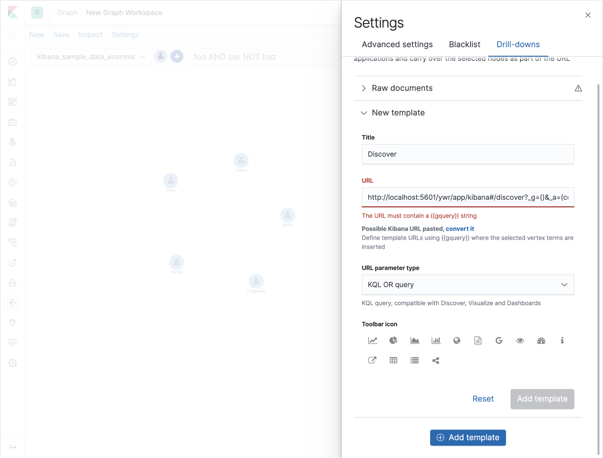Click the add field plus icon
Viewport: 603px width, 458px height.
[x=177, y=56]
